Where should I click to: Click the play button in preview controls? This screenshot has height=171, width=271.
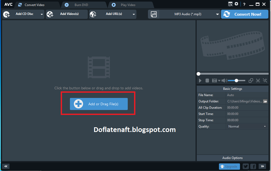click(x=200, y=81)
